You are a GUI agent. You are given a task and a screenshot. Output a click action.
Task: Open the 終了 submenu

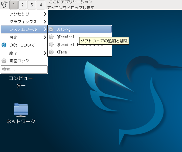click(x=24, y=53)
